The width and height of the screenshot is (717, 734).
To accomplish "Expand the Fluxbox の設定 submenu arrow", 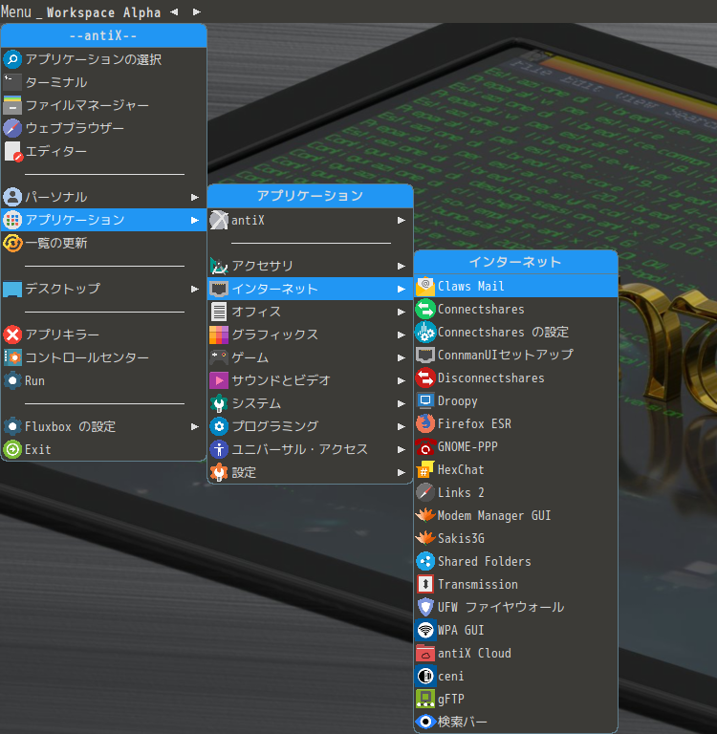I will pos(195,427).
